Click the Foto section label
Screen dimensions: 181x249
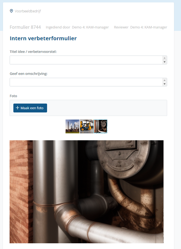tap(13, 96)
